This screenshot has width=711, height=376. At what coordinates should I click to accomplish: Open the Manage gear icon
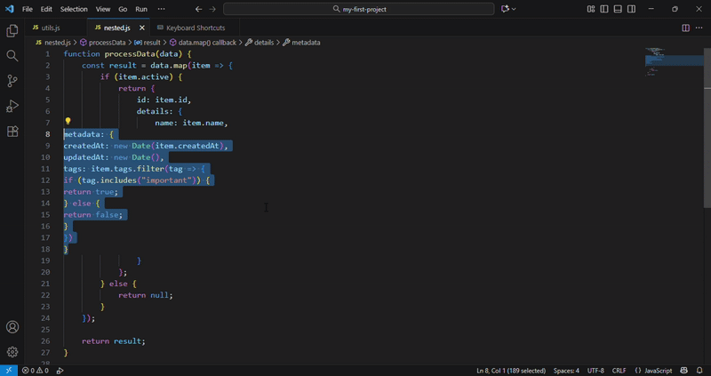pos(12,352)
